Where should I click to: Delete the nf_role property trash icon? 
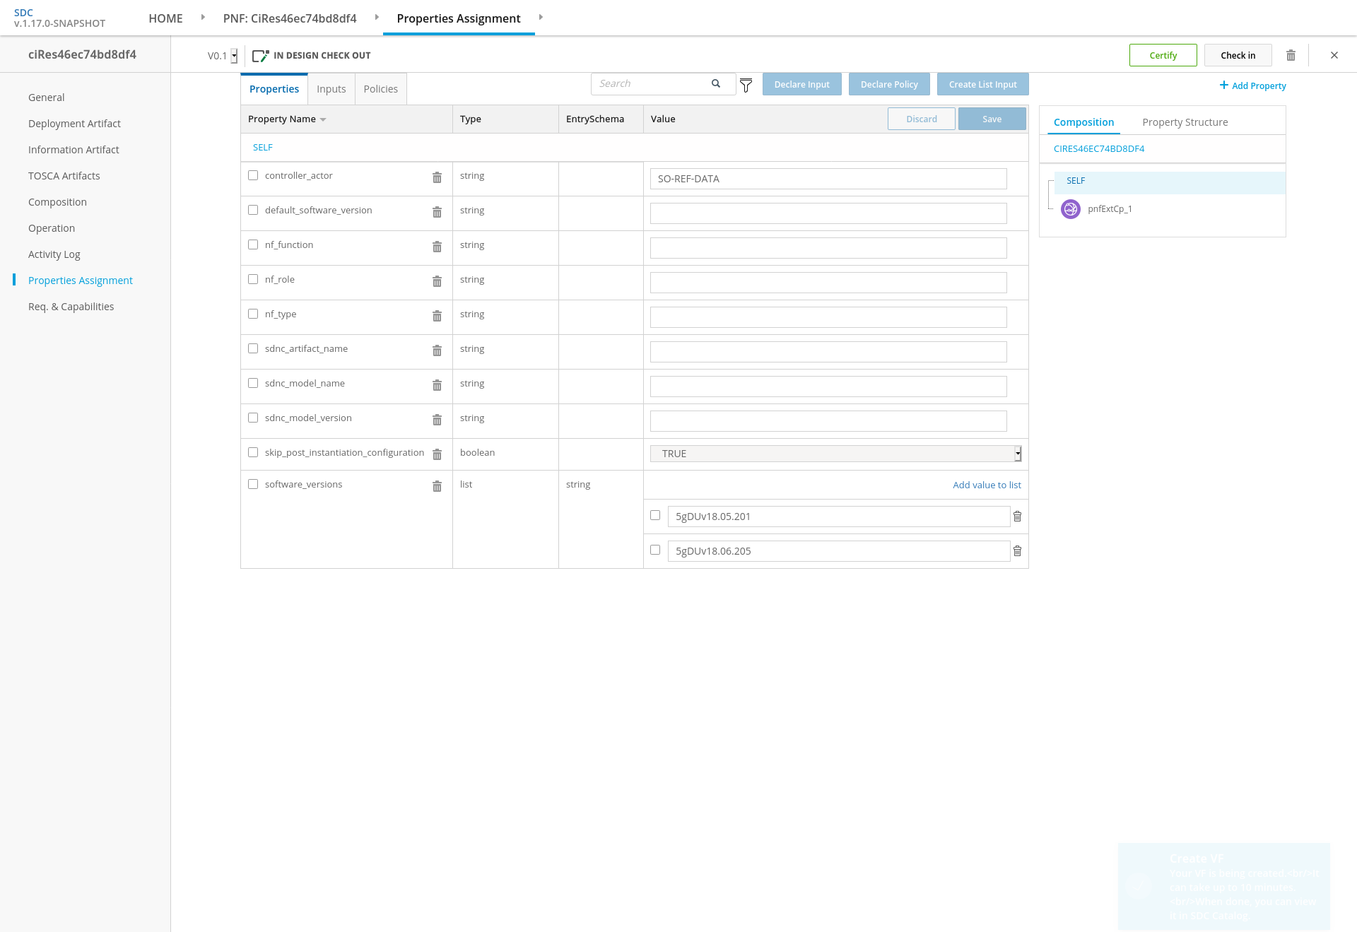(437, 281)
